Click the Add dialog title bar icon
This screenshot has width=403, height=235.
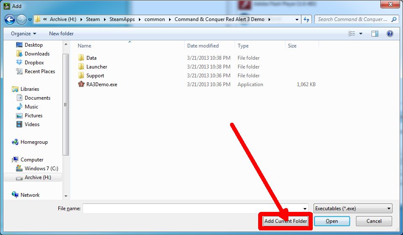pyautogui.click(x=7, y=6)
